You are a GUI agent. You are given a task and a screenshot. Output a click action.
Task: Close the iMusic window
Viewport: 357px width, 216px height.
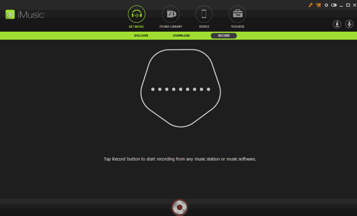(355, 5)
